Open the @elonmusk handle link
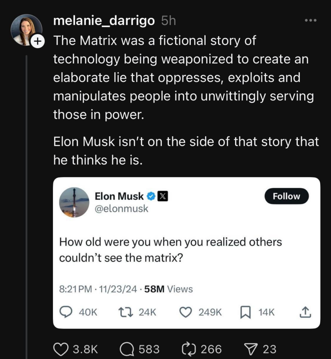 121,209
